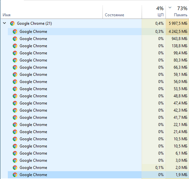
Task: Click the Chrome icon in the 22,1 МБ row
Action: pyautogui.click(x=15, y=125)
